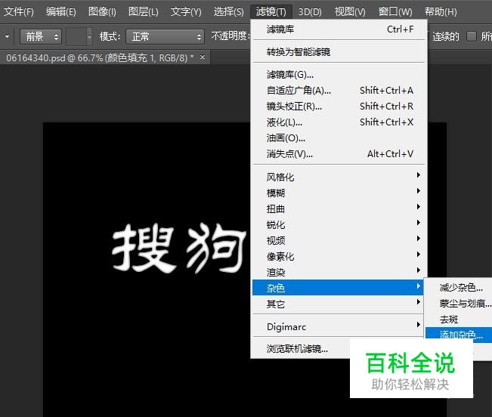Choose 转换为智能滤镜
This screenshot has width=492, height=417.
[340, 51]
